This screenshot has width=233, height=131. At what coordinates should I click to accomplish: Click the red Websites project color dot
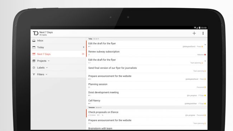coord(205,55)
